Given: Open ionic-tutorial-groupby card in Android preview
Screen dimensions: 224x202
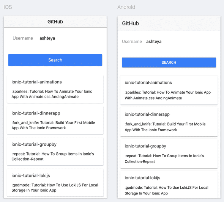Looking at the screenshot, I should click(x=169, y=154).
